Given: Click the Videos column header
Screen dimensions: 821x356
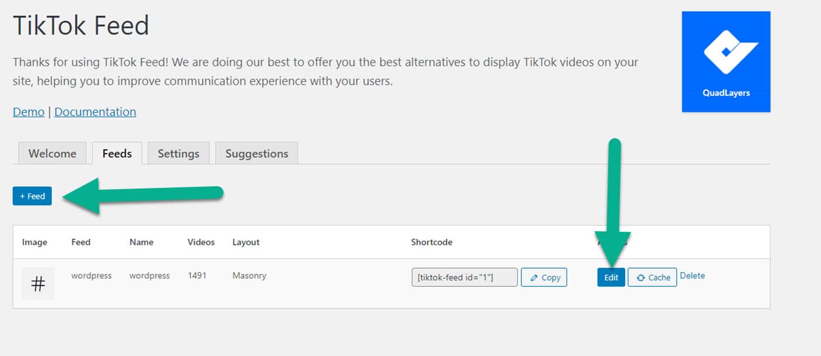Looking at the screenshot, I should (x=201, y=242).
